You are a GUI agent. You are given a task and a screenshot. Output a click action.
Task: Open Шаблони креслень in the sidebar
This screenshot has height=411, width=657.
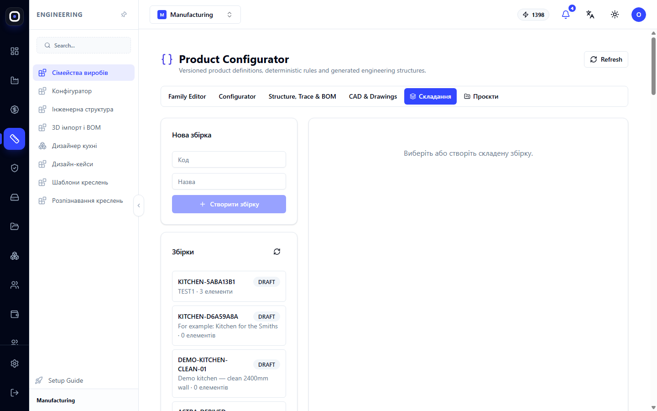pos(83,182)
